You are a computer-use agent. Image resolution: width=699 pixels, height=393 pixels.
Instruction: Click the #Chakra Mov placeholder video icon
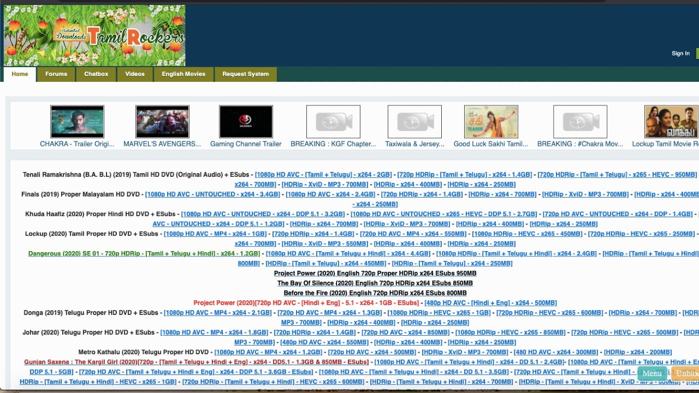[x=580, y=122]
